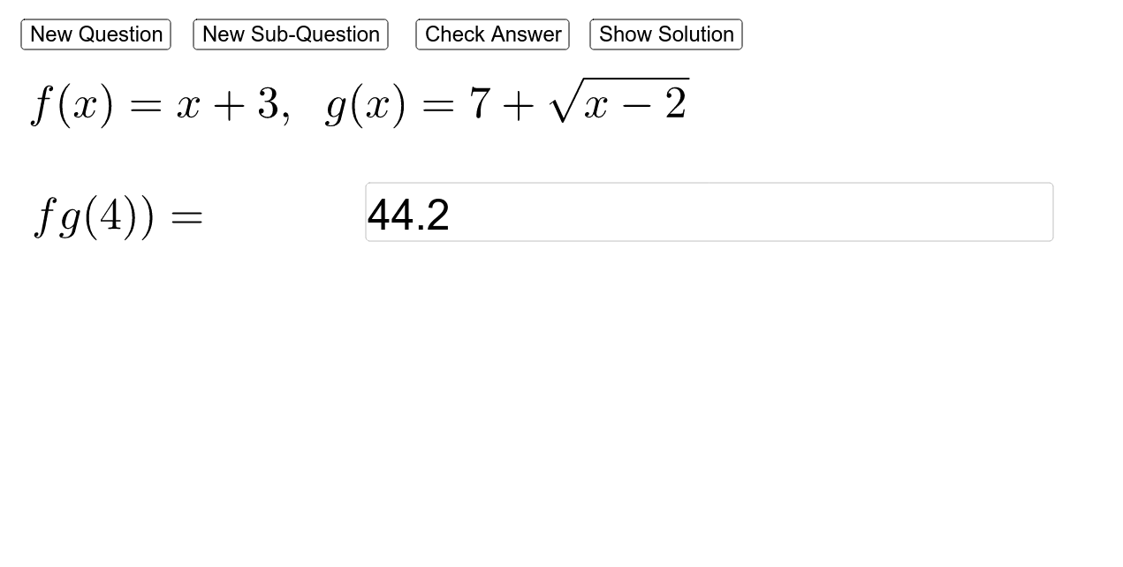The image size is (1123, 567).
Task: Click the number 3 in f(x) definition
Action: pyautogui.click(x=268, y=103)
